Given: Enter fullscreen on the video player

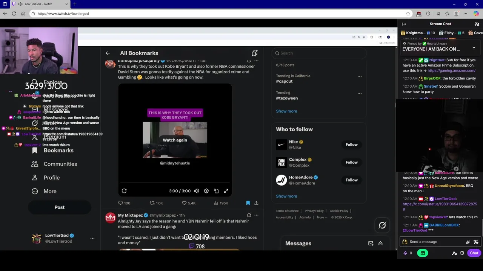Looking at the screenshot, I should (x=226, y=191).
